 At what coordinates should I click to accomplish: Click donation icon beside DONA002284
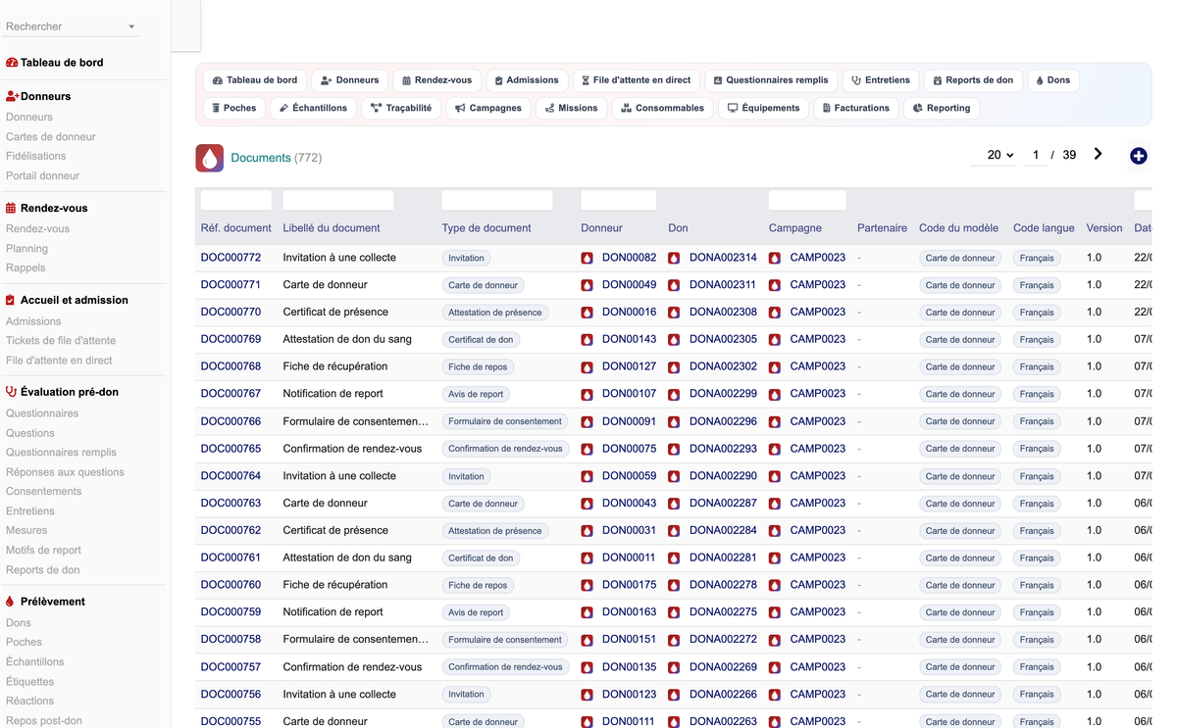(x=674, y=530)
